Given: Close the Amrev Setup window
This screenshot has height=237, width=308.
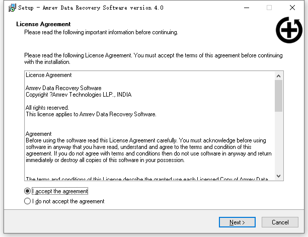Looking at the screenshot, I should click(x=292, y=8).
